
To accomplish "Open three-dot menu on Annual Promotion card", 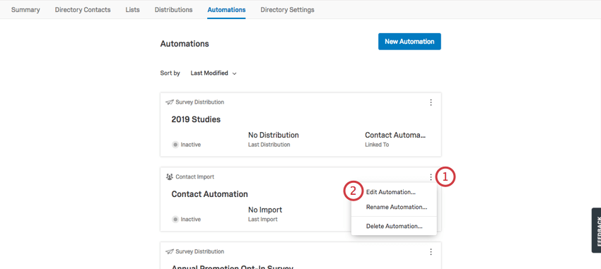I will (x=431, y=252).
